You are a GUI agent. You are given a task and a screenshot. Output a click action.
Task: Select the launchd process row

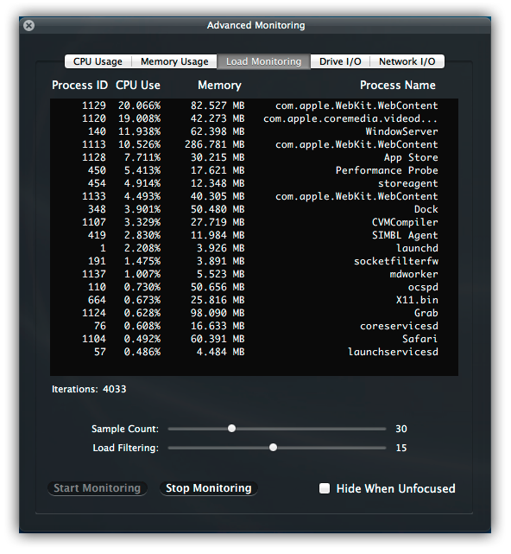pyautogui.click(x=254, y=248)
